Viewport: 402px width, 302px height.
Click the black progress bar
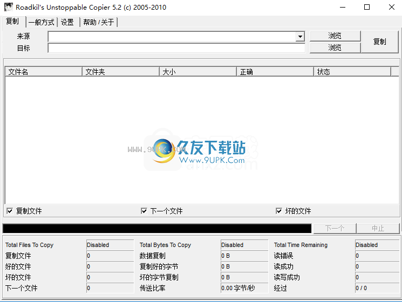click(x=157, y=228)
